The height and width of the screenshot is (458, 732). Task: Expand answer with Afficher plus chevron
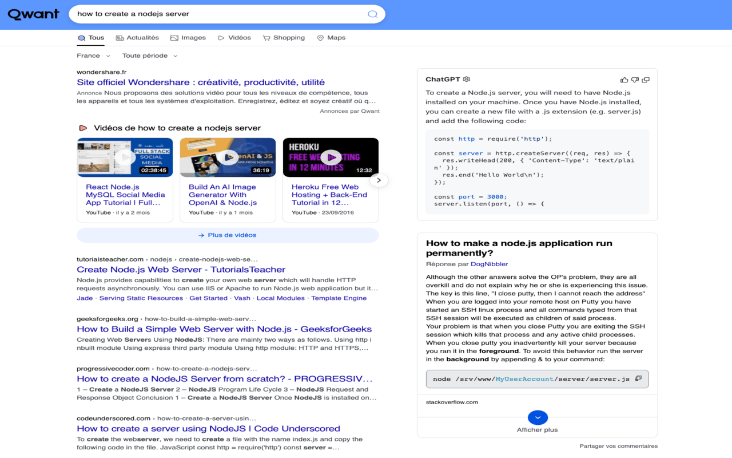pyautogui.click(x=538, y=417)
